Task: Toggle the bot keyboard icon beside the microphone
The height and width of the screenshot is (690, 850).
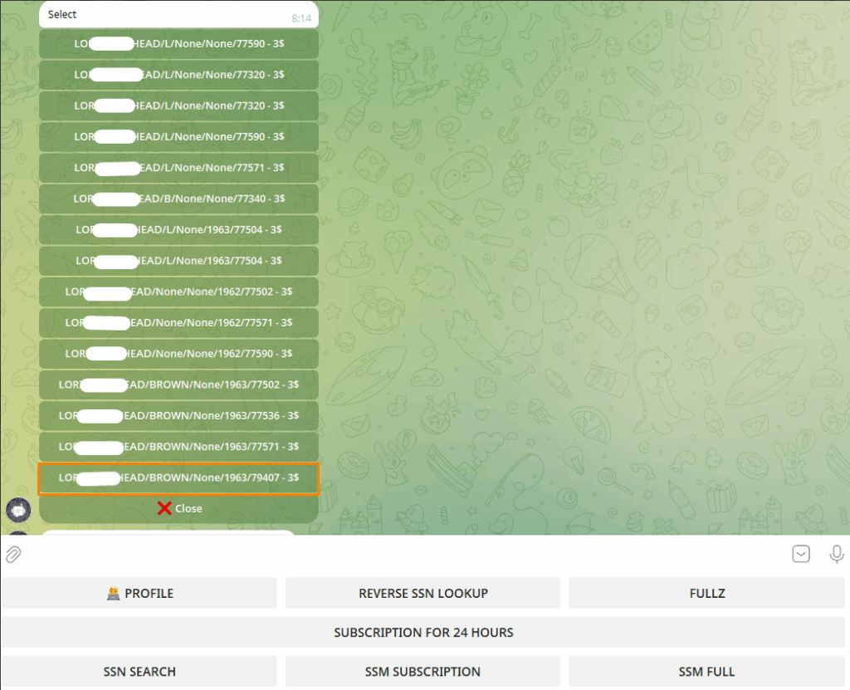Action: pos(800,554)
